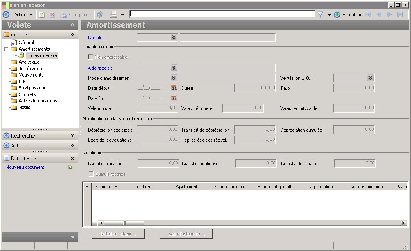The width and height of the screenshot is (411, 251).
Task: Click the Nouveau document link
Action: pos(25,167)
